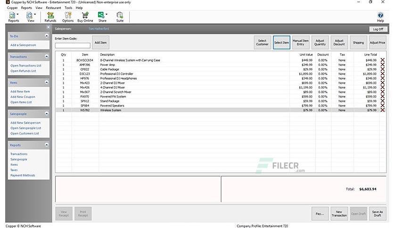Viewport: 394px width, 228px height.
Task: Delete the Professional DJ Controller line
Action: (x=382, y=74)
